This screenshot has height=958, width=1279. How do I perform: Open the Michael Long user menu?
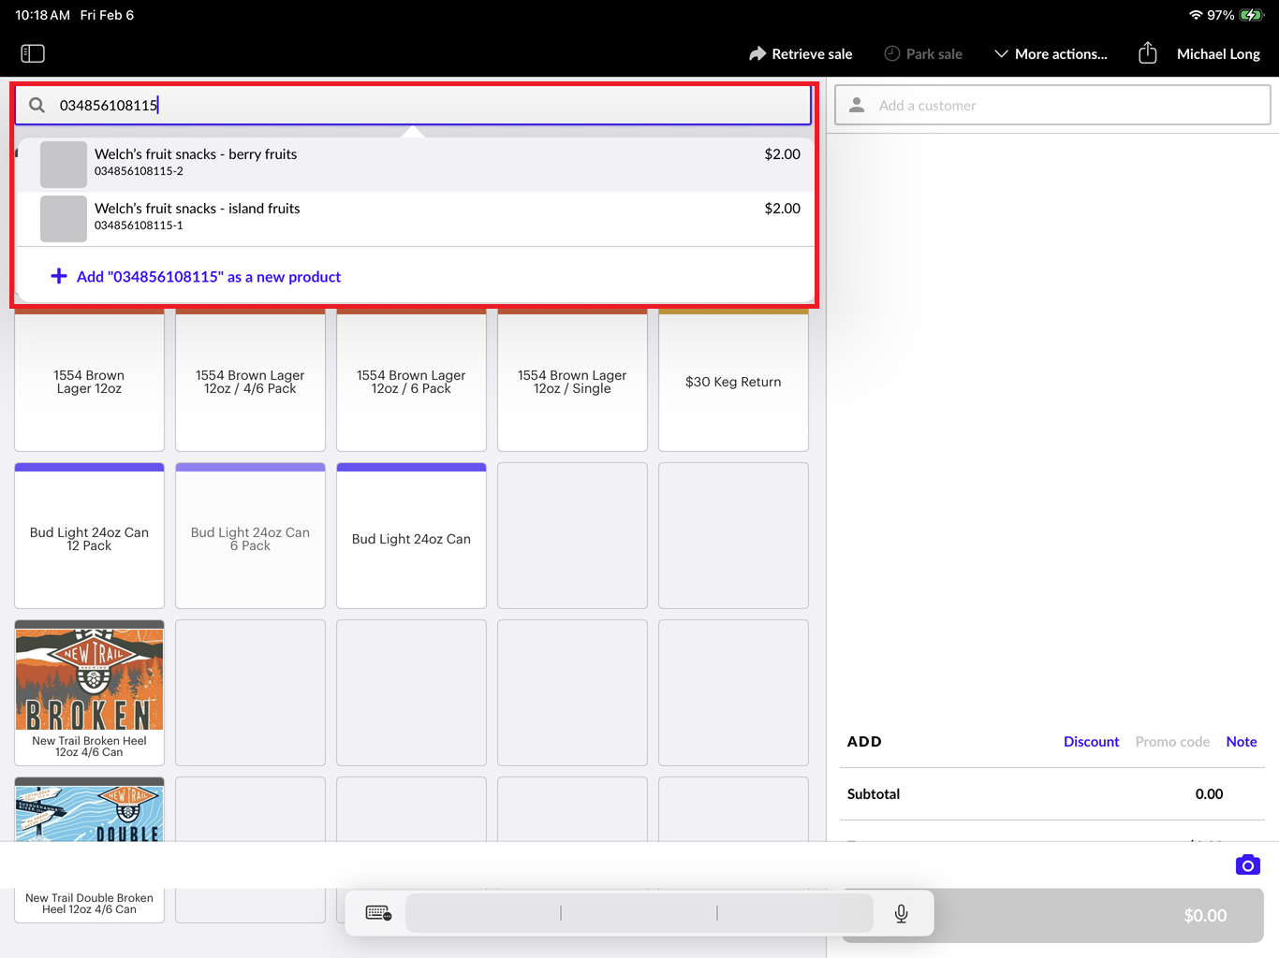point(1218,53)
